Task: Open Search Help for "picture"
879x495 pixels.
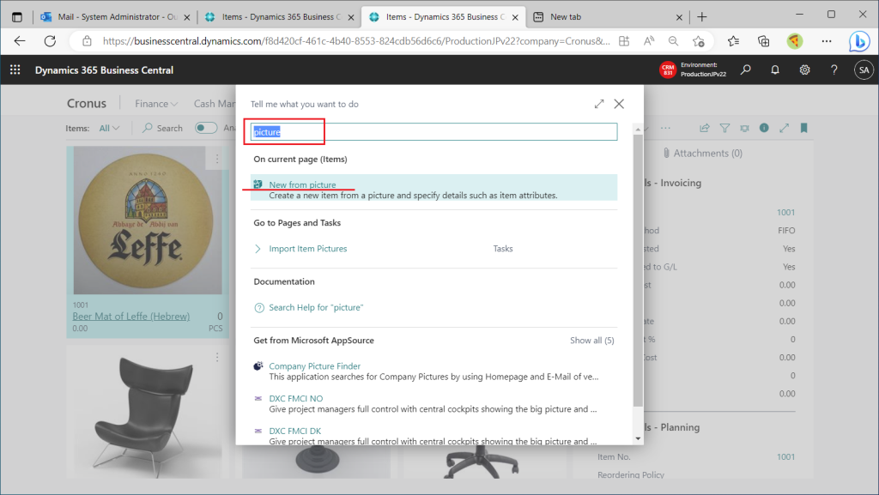Action: pos(316,307)
